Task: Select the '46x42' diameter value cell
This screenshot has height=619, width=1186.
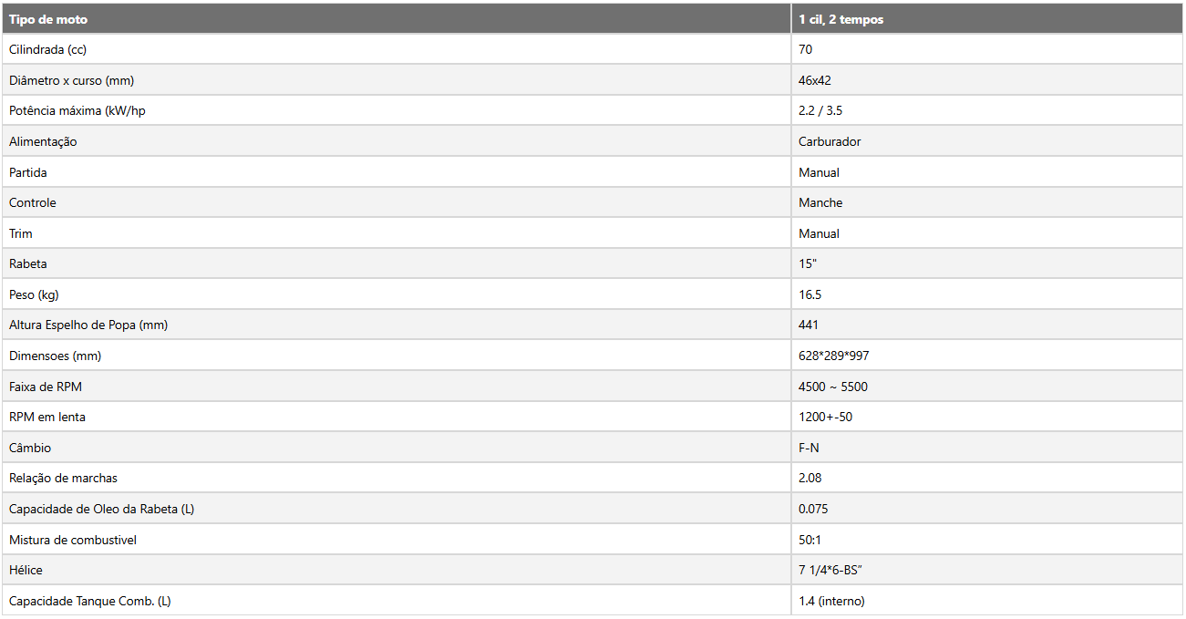Action: (x=987, y=80)
